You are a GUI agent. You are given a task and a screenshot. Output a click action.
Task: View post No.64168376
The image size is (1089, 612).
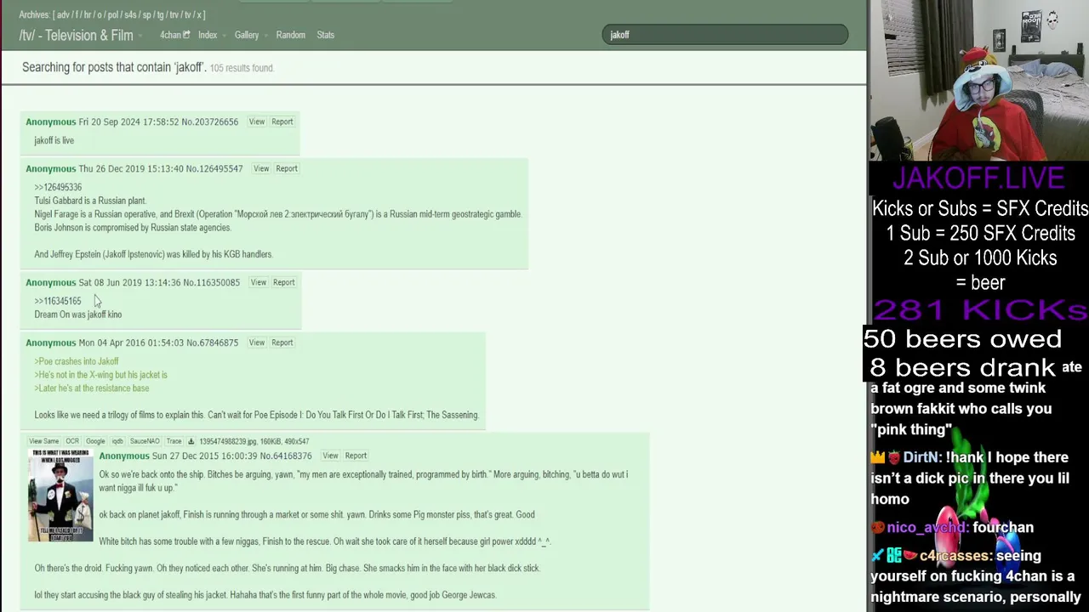point(330,456)
